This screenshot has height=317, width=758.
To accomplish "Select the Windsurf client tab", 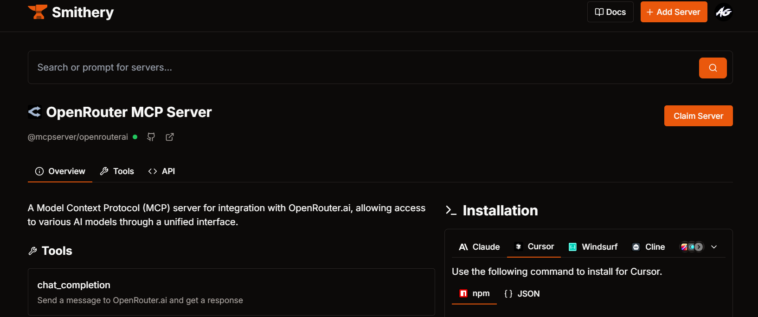I will pos(593,247).
